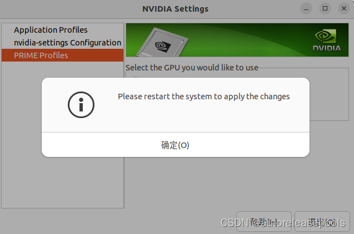Click the GPU selection frame beside the dialog
Image resolution: width=354 pixels, height=234 pixels.
(x=329, y=99)
